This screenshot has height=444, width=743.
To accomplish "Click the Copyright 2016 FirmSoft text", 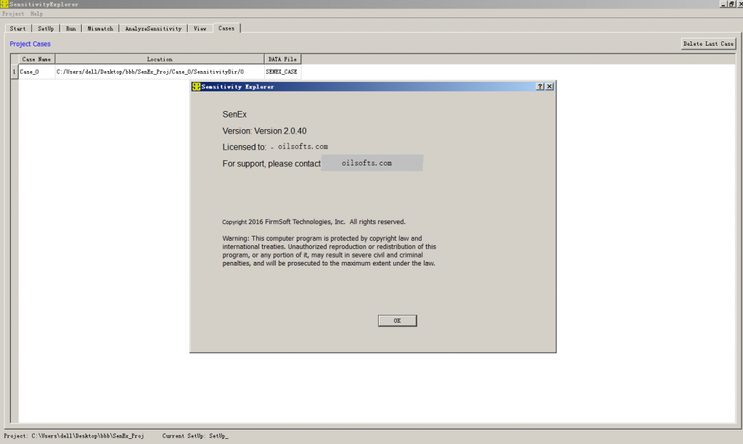I will (313, 222).
